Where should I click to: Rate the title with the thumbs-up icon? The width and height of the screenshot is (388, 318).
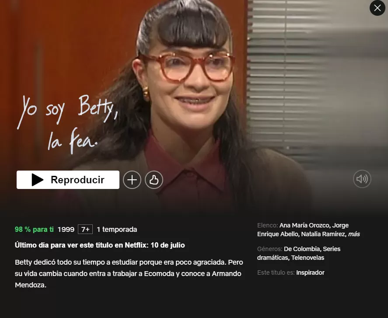pos(154,180)
